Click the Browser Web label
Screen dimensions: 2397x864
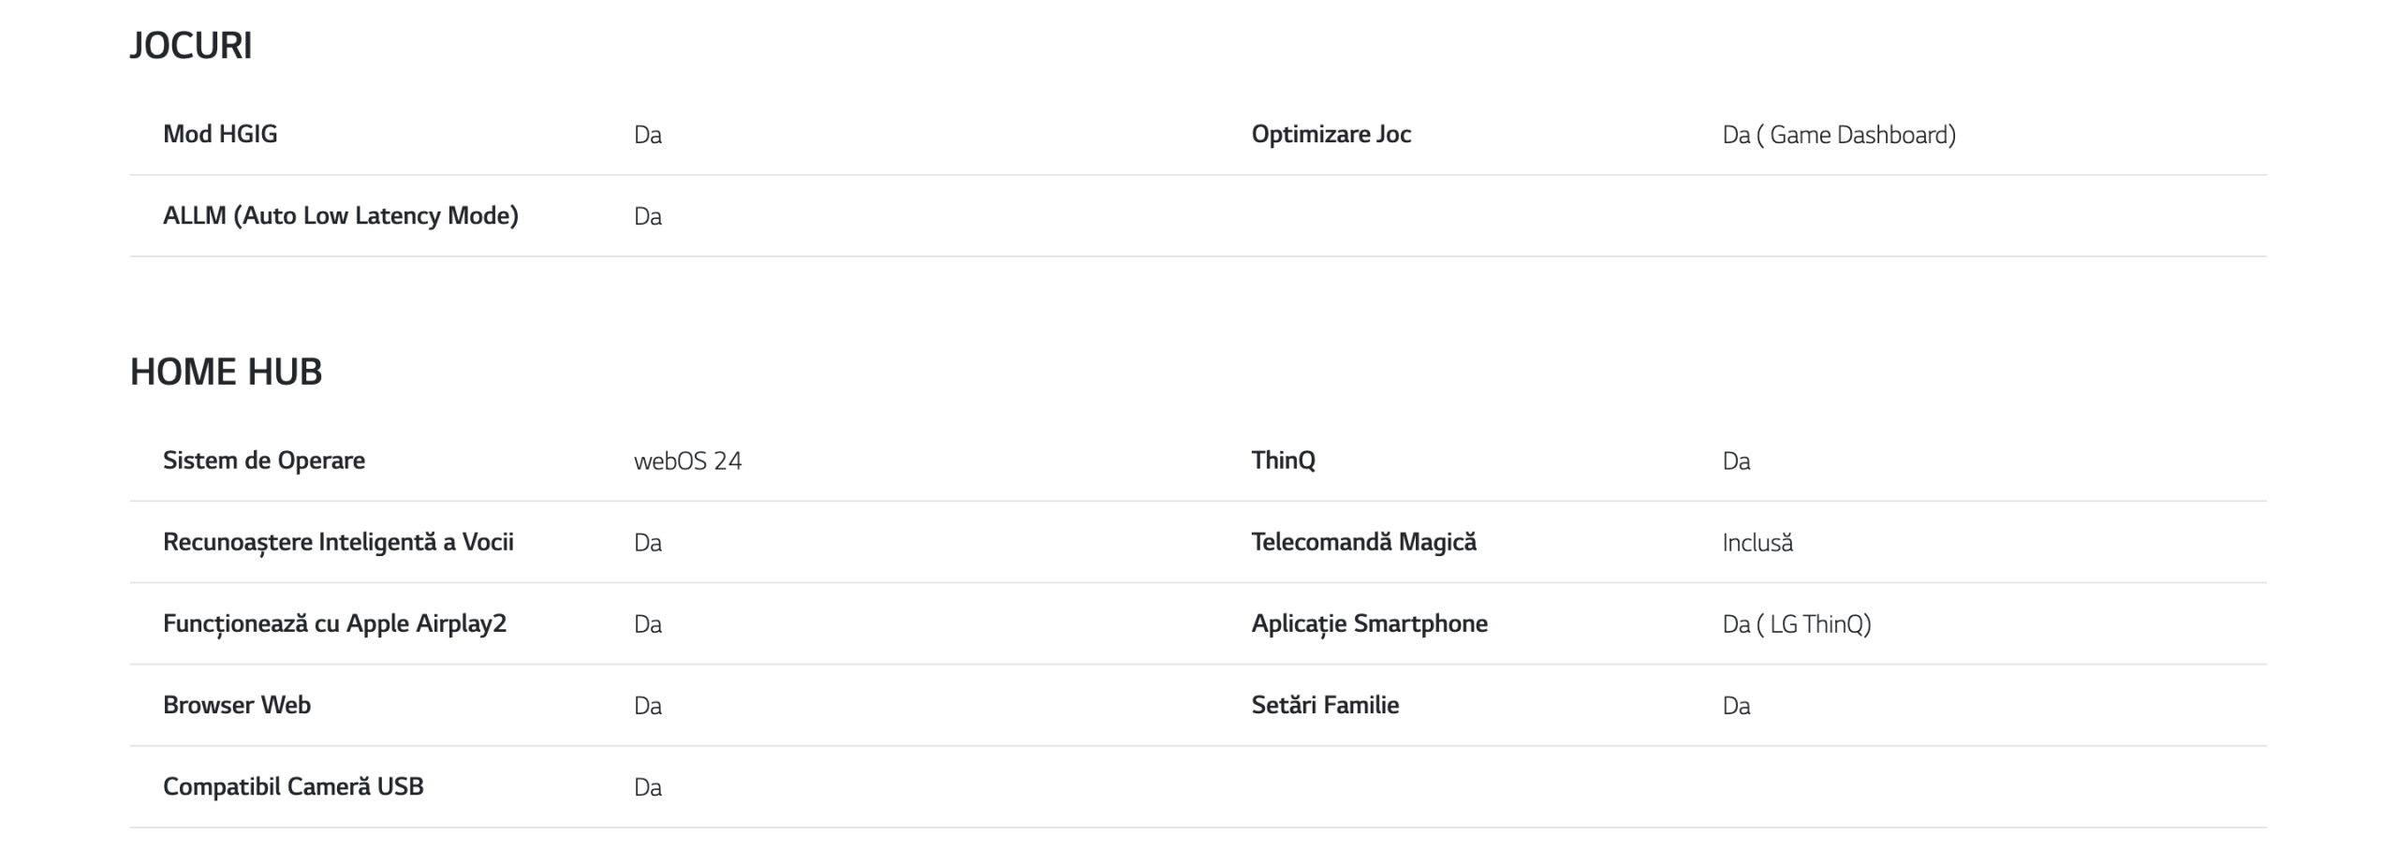(x=237, y=704)
